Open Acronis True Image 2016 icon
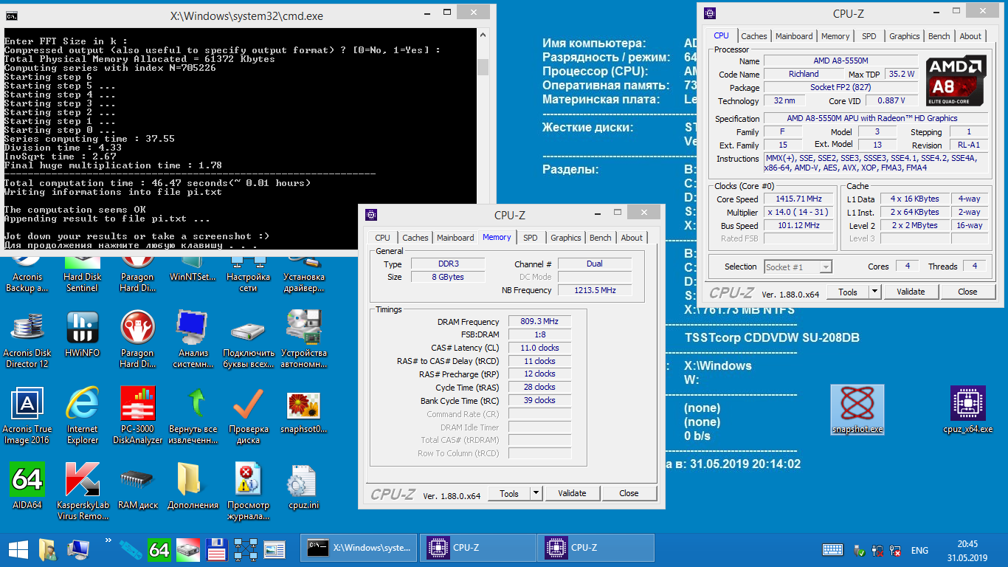This screenshot has width=1008, height=567. 27,415
